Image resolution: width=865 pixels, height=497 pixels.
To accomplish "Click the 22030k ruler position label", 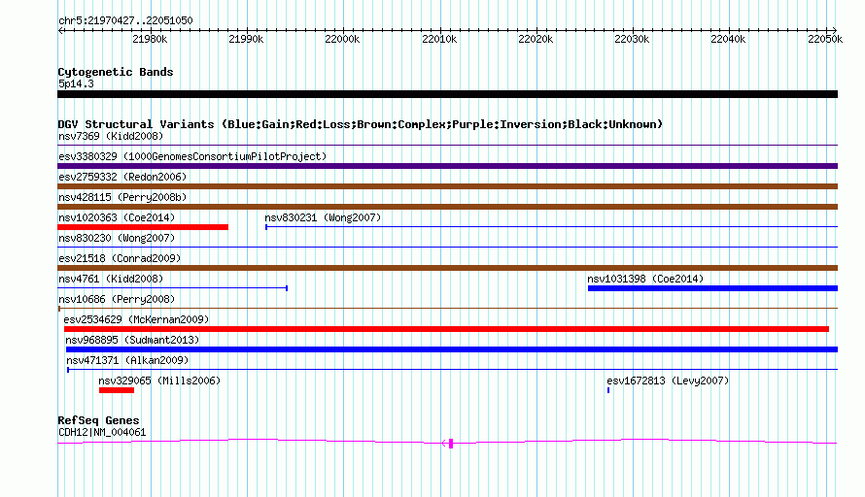I will [632, 39].
